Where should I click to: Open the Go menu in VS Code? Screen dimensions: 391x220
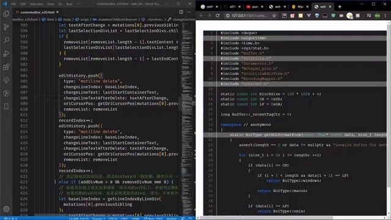tap(60, 4)
